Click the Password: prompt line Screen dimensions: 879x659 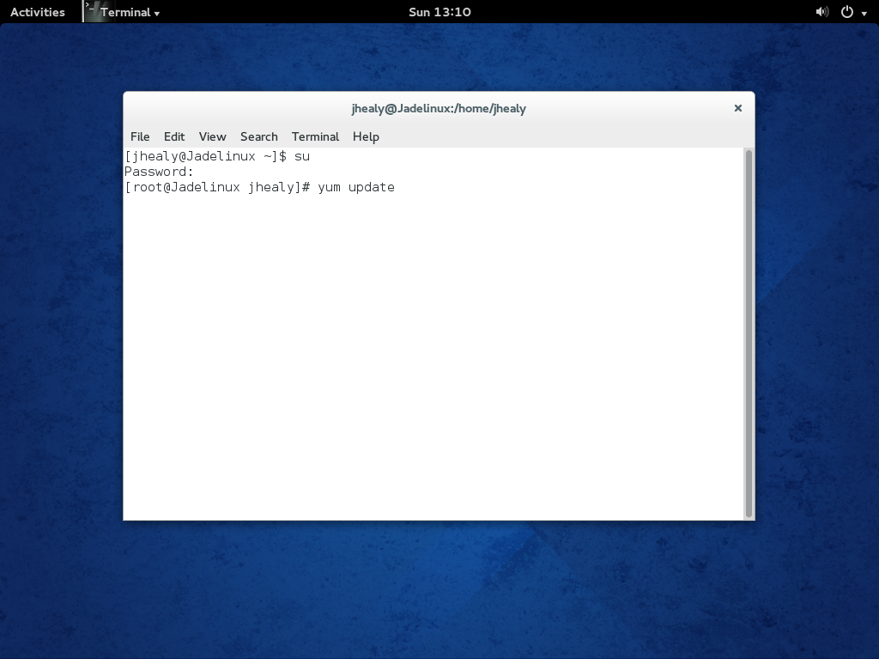[159, 172]
